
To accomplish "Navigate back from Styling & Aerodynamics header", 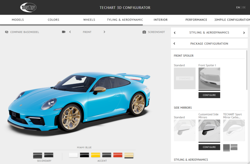I will click(x=175, y=33).
